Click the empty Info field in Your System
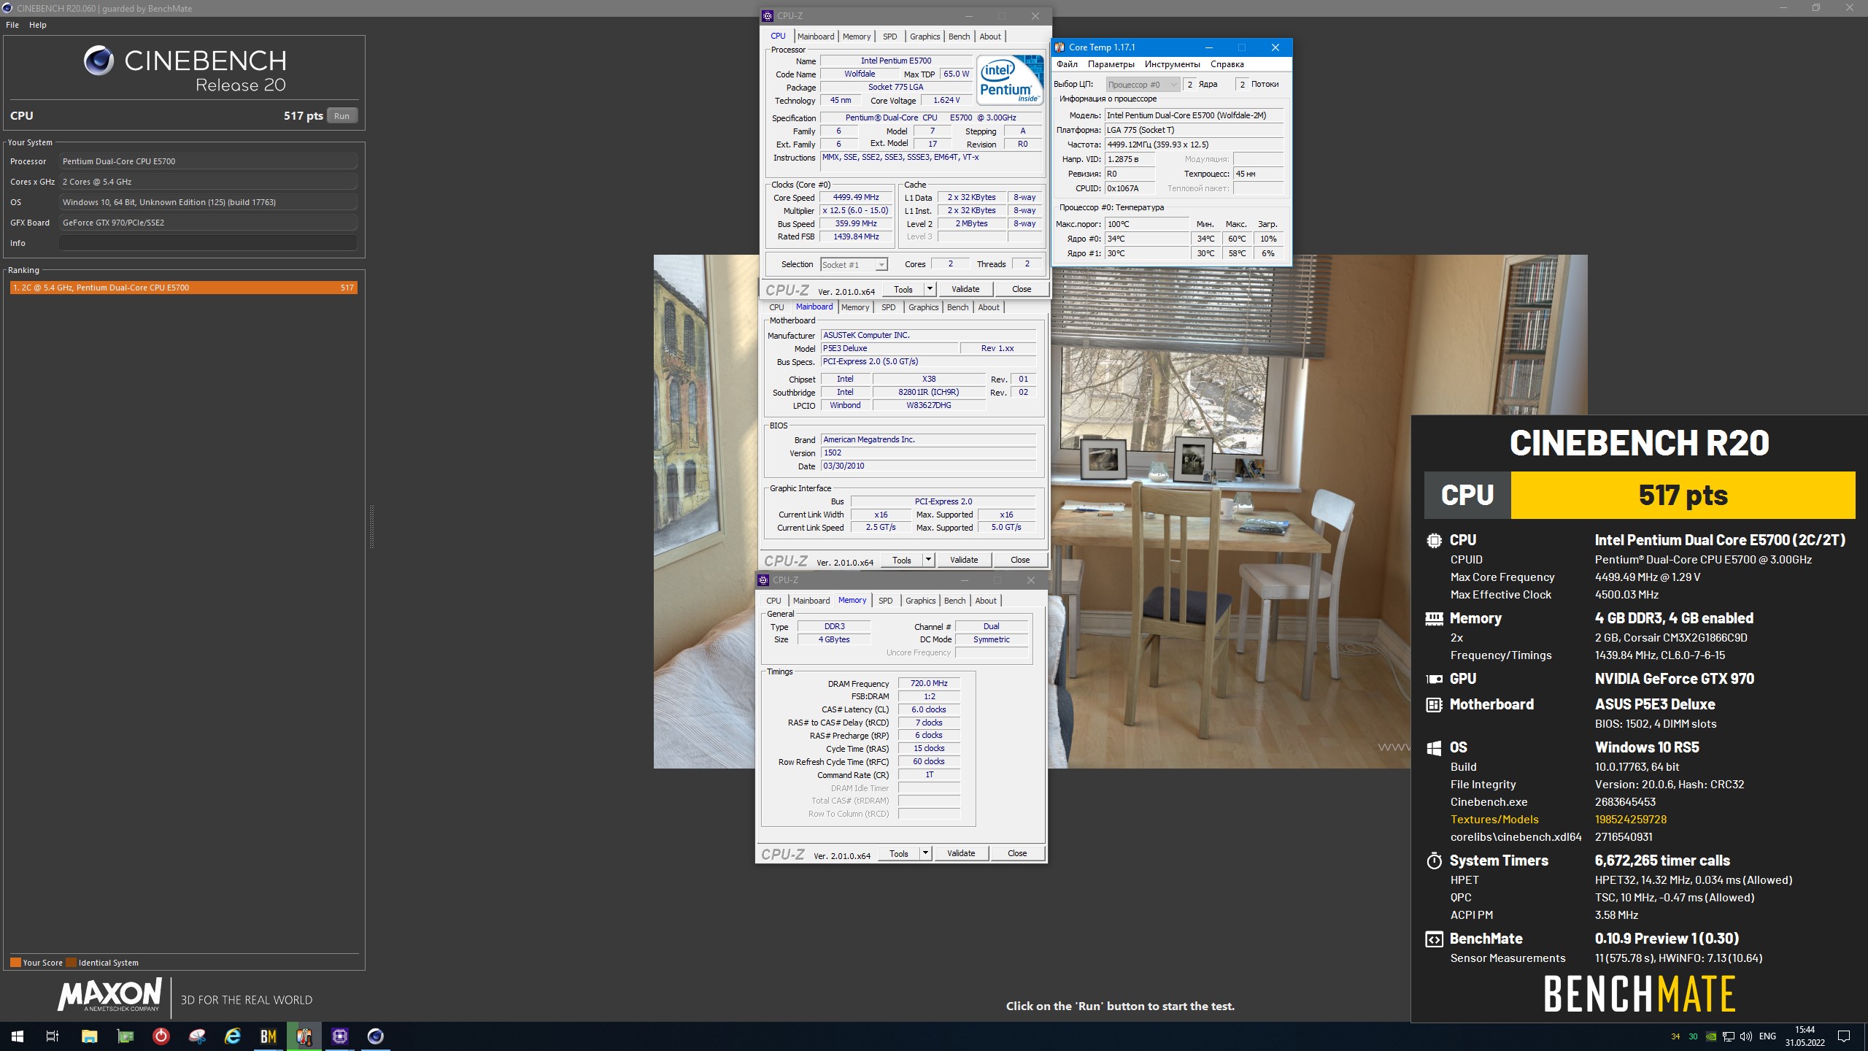 [209, 243]
